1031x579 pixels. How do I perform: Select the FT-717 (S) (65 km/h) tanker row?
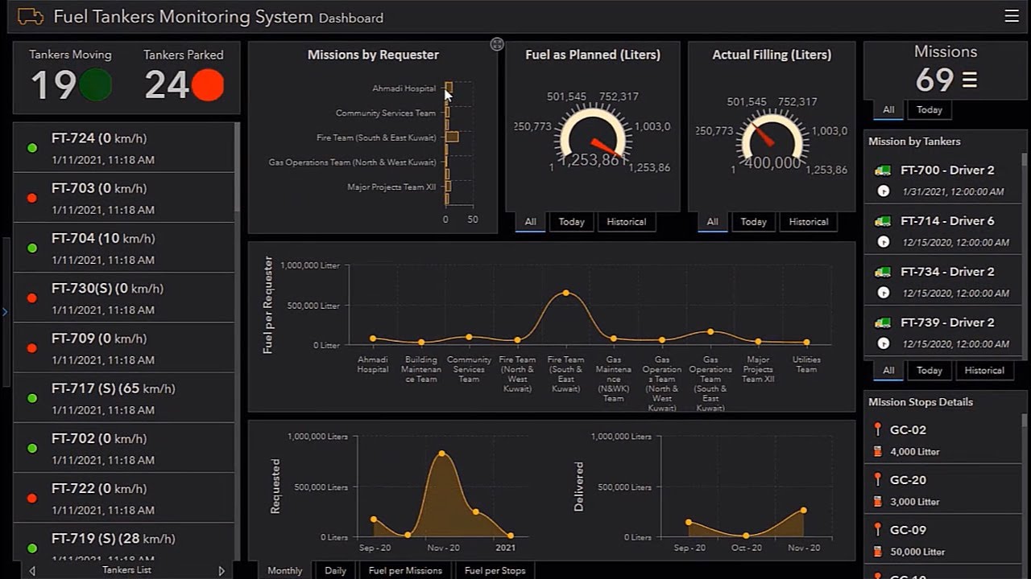[123, 398]
